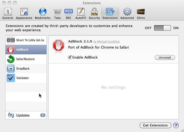The height and width of the screenshot is (132, 184).
Task: Switch to the Advanced tab label
Action: coord(127,18)
